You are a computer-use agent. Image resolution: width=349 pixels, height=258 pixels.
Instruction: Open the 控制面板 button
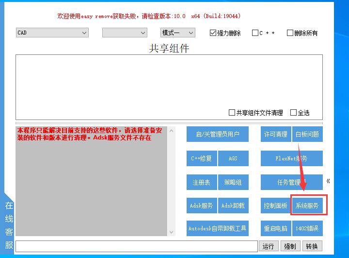275,206
